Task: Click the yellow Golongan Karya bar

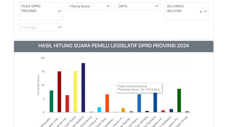Action: (75, 92)
